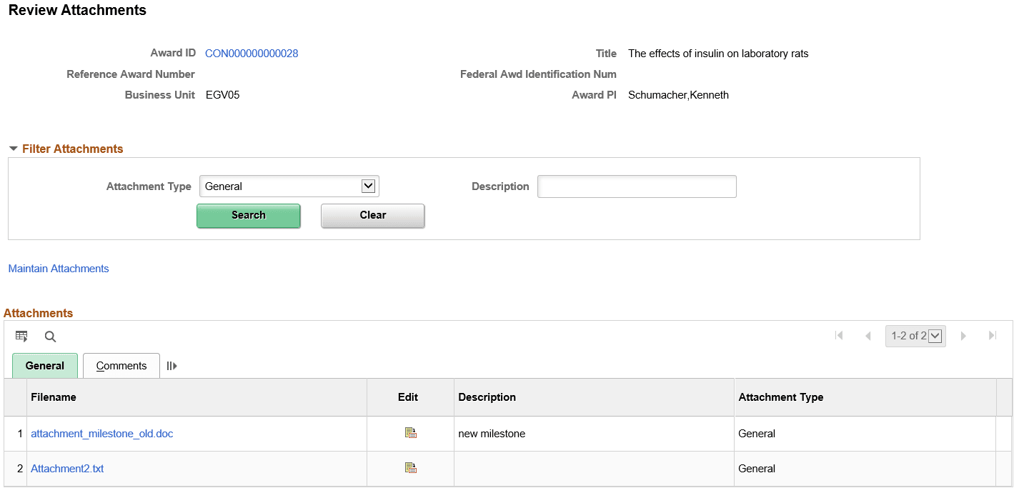Select the General tab

44,365
